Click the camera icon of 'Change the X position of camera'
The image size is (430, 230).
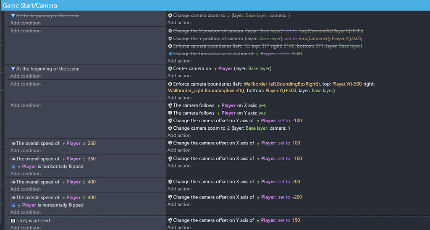pos(170,31)
